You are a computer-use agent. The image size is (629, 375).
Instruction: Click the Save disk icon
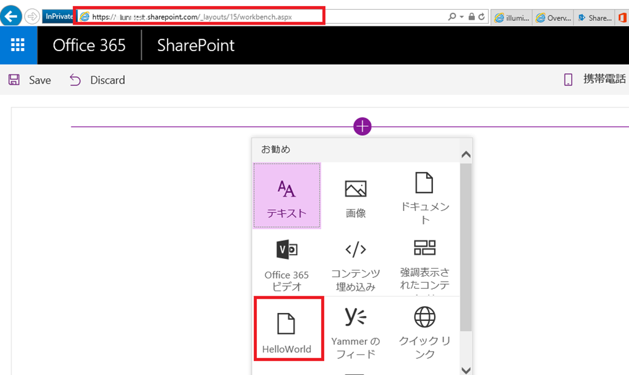[x=14, y=80]
